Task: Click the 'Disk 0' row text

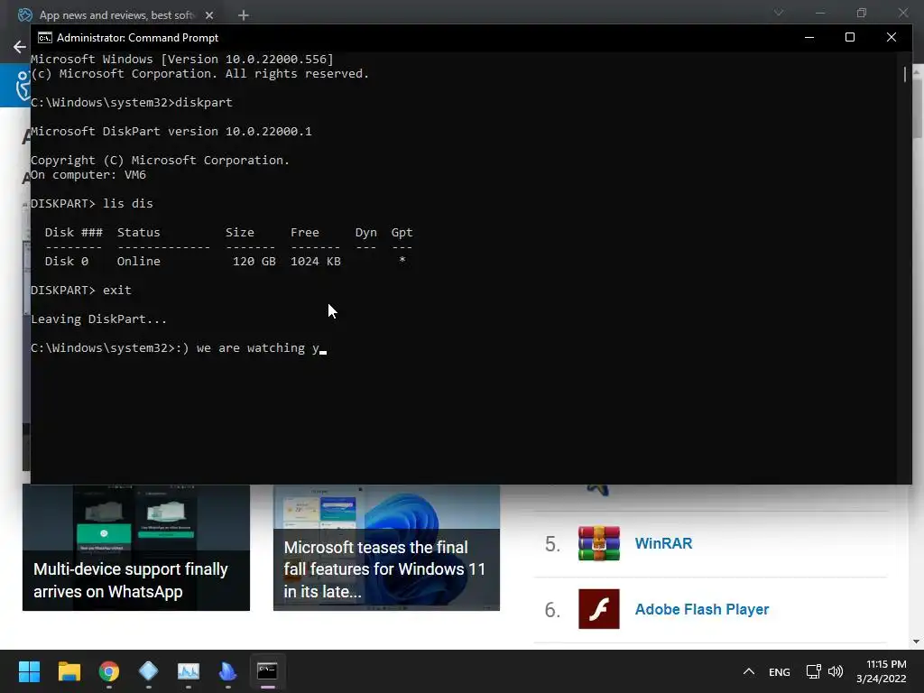Action: point(67,261)
